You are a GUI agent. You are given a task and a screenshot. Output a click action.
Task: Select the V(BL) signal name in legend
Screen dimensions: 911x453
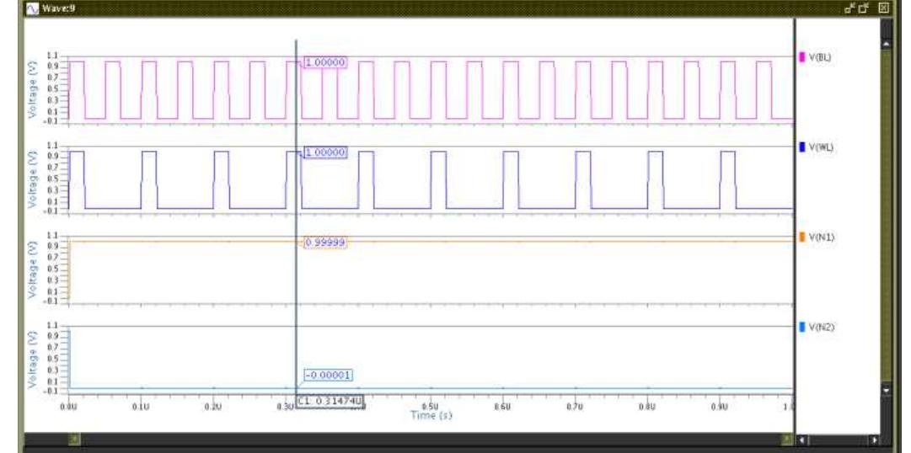pyautogui.click(x=820, y=57)
